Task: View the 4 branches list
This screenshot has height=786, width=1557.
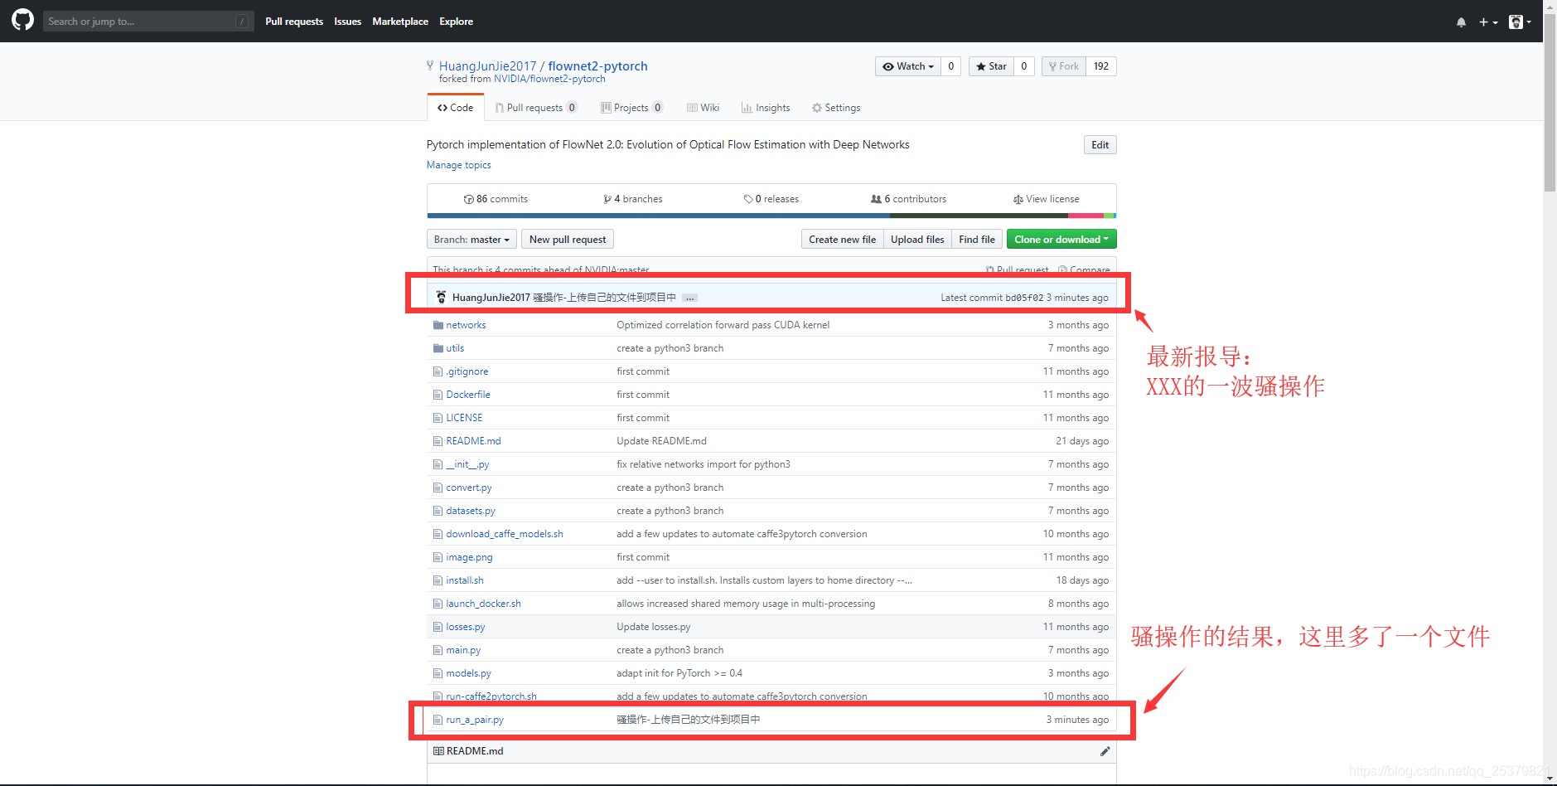Action: click(x=633, y=199)
